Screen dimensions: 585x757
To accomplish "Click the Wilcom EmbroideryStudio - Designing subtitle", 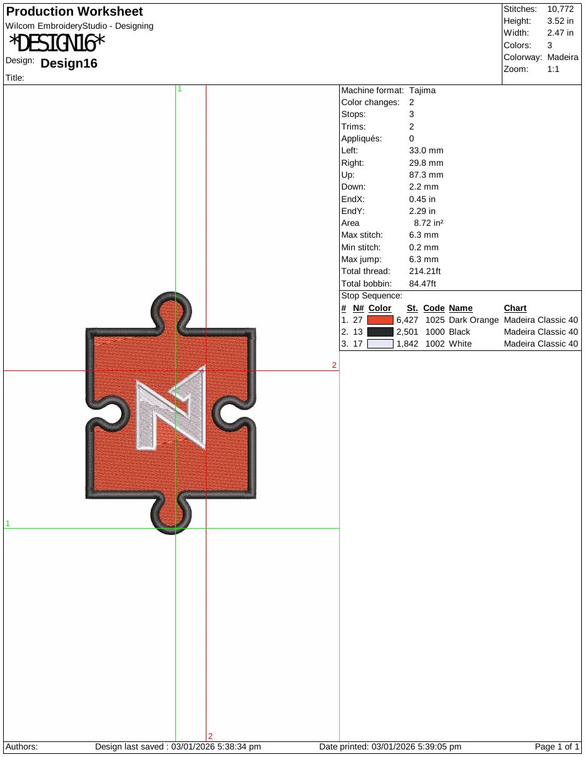I will click(x=79, y=26).
